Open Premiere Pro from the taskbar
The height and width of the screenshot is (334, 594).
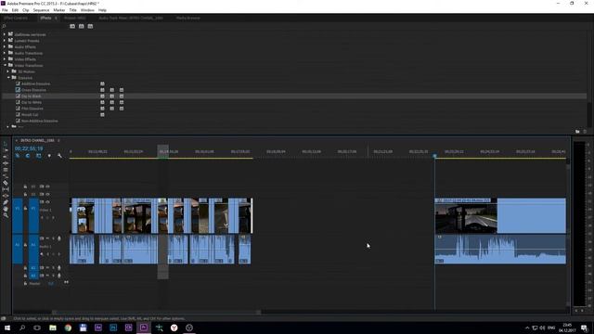[x=144, y=328]
